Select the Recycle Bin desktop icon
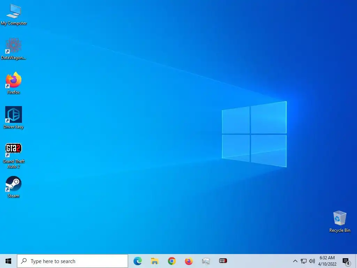 340,222
